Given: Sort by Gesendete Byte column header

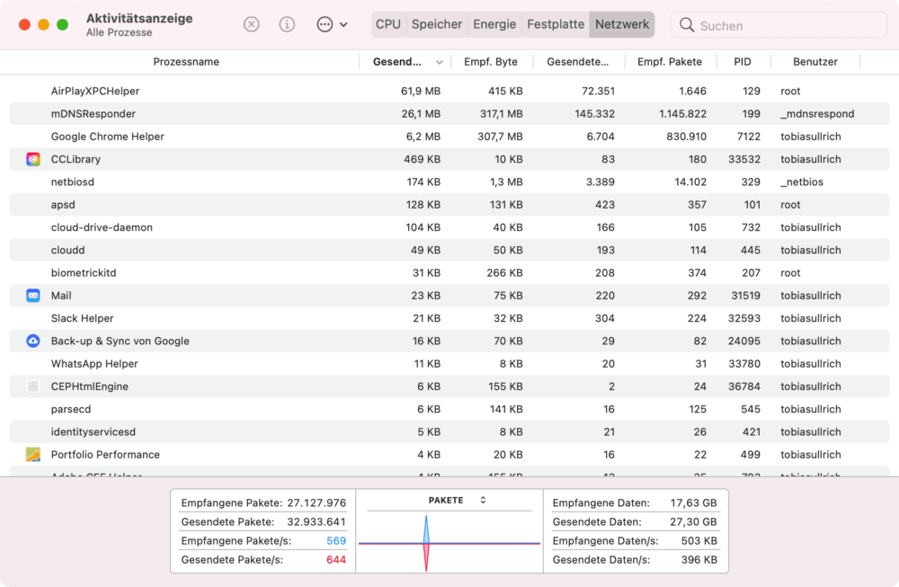Looking at the screenshot, I should pos(397,62).
